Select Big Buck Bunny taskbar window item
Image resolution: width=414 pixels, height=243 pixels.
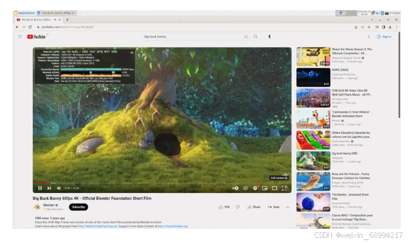click(x=57, y=13)
